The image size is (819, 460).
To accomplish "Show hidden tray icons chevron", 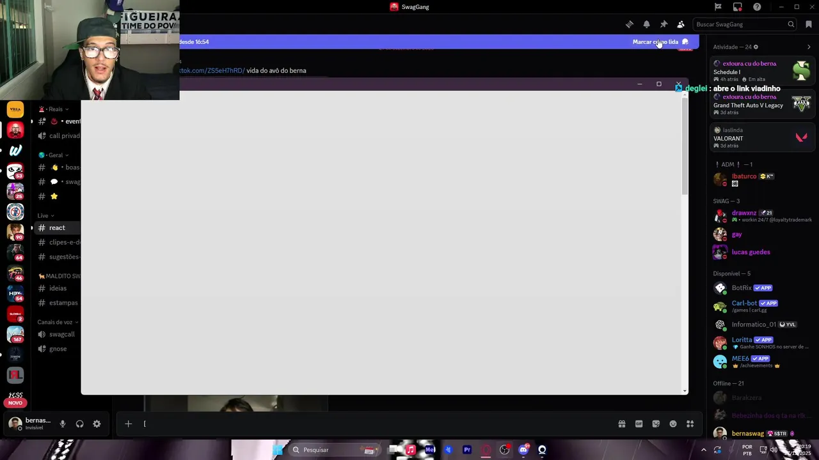I will pyautogui.click(x=704, y=450).
